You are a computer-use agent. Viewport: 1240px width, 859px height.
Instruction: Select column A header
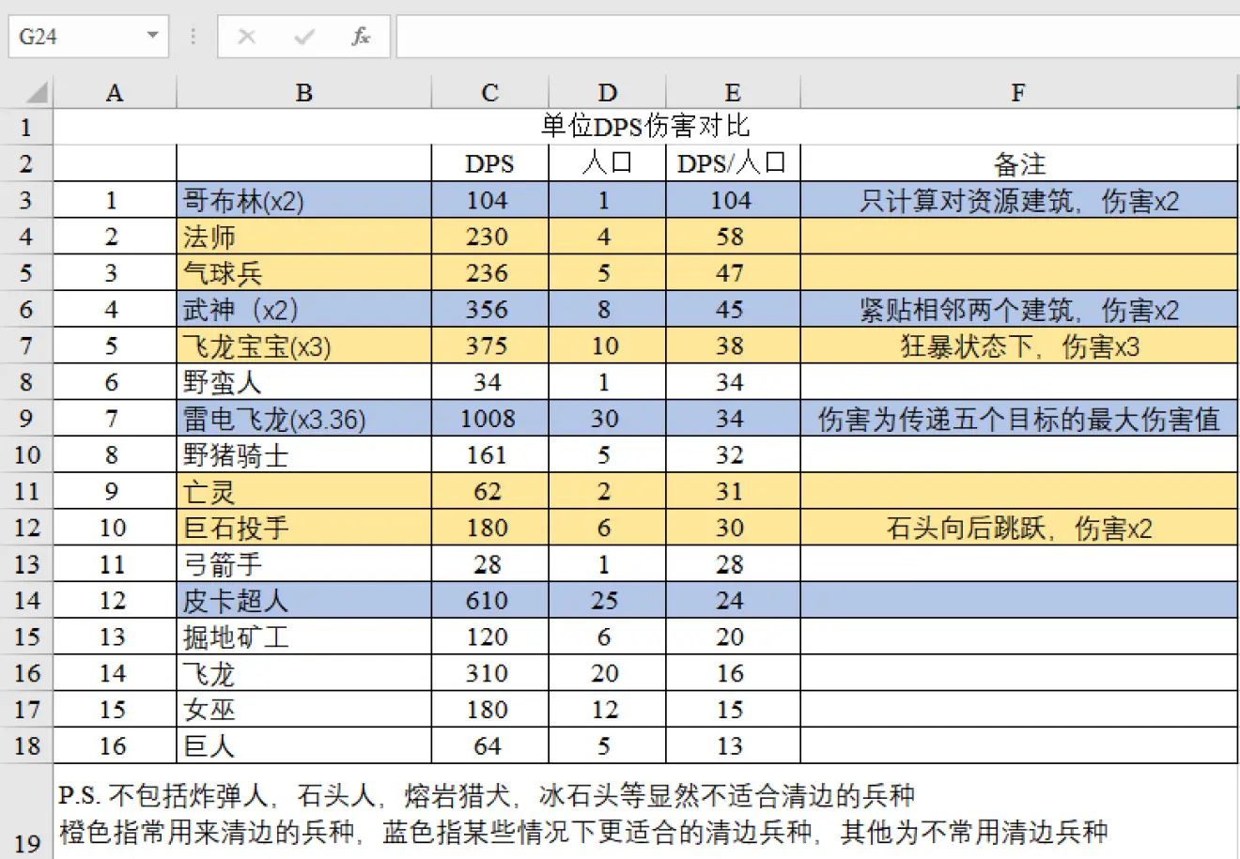pos(115,92)
